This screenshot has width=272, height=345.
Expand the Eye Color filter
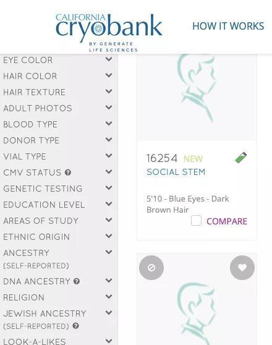pos(57,60)
